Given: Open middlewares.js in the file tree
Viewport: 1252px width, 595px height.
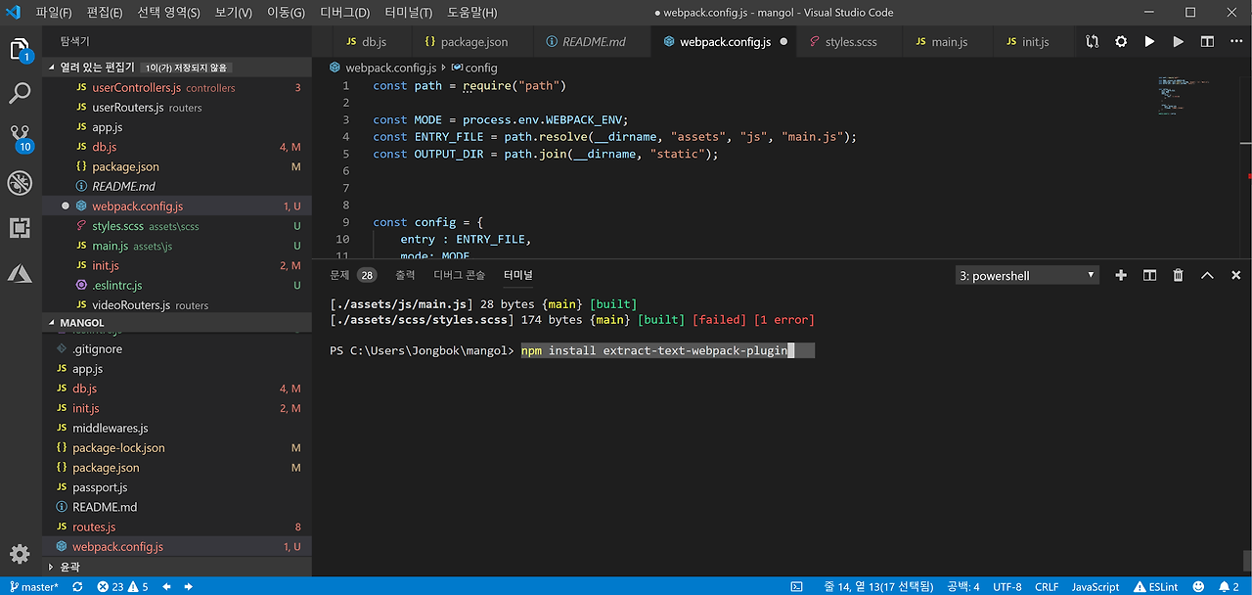Looking at the screenshot, I should [110, 428].
